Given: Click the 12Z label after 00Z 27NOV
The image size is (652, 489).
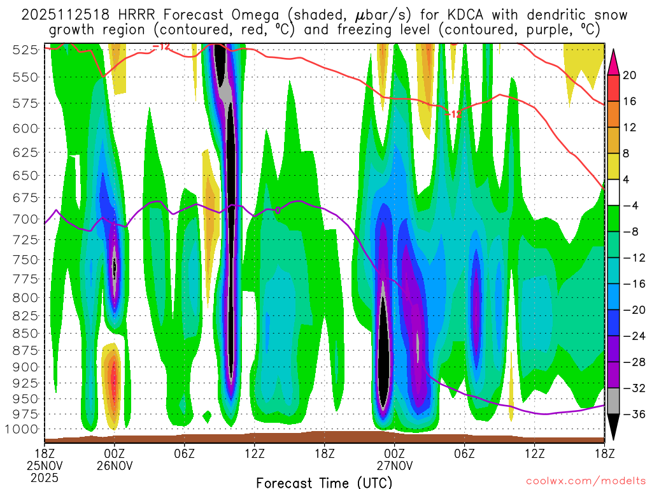Looking at the screenshot, I should pos(535,453).
